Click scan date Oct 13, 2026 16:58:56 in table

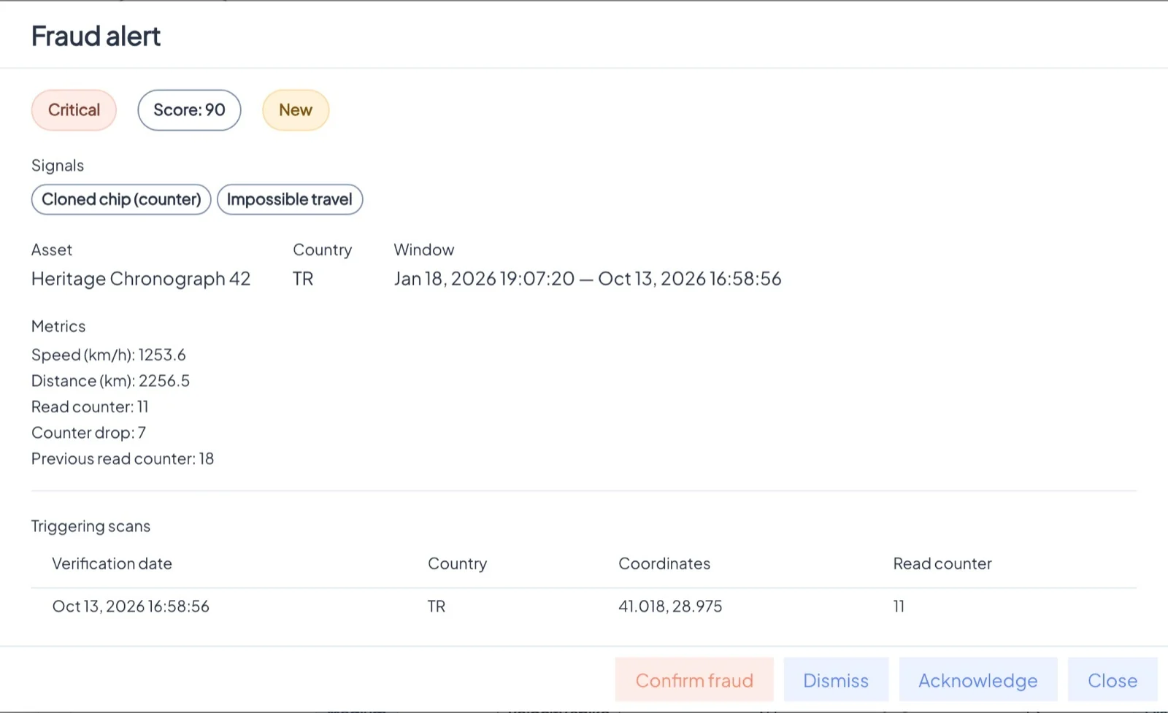pyautogui.click(x=131, y=606)
